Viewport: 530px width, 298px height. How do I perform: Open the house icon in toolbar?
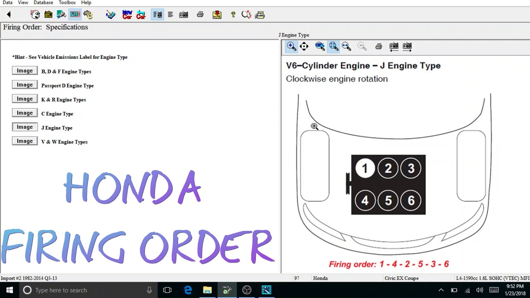coord(48,15)
